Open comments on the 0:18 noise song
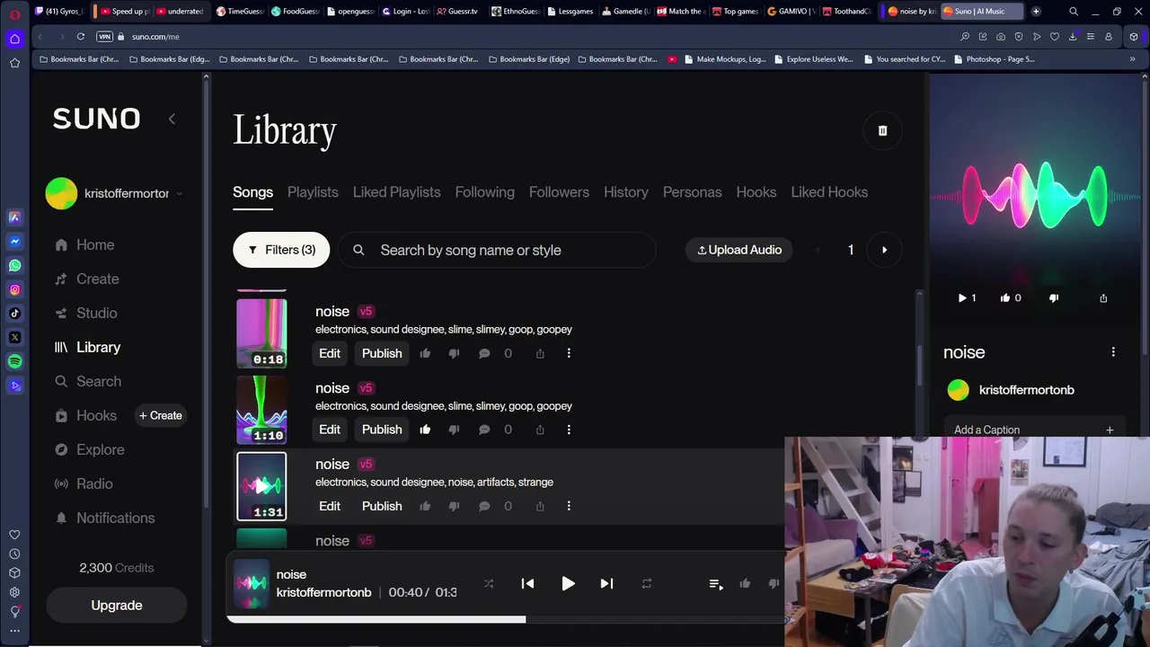Screen dimensions: 1150x647 [x=484, y=353]
